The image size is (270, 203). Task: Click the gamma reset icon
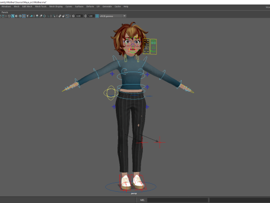85,16
